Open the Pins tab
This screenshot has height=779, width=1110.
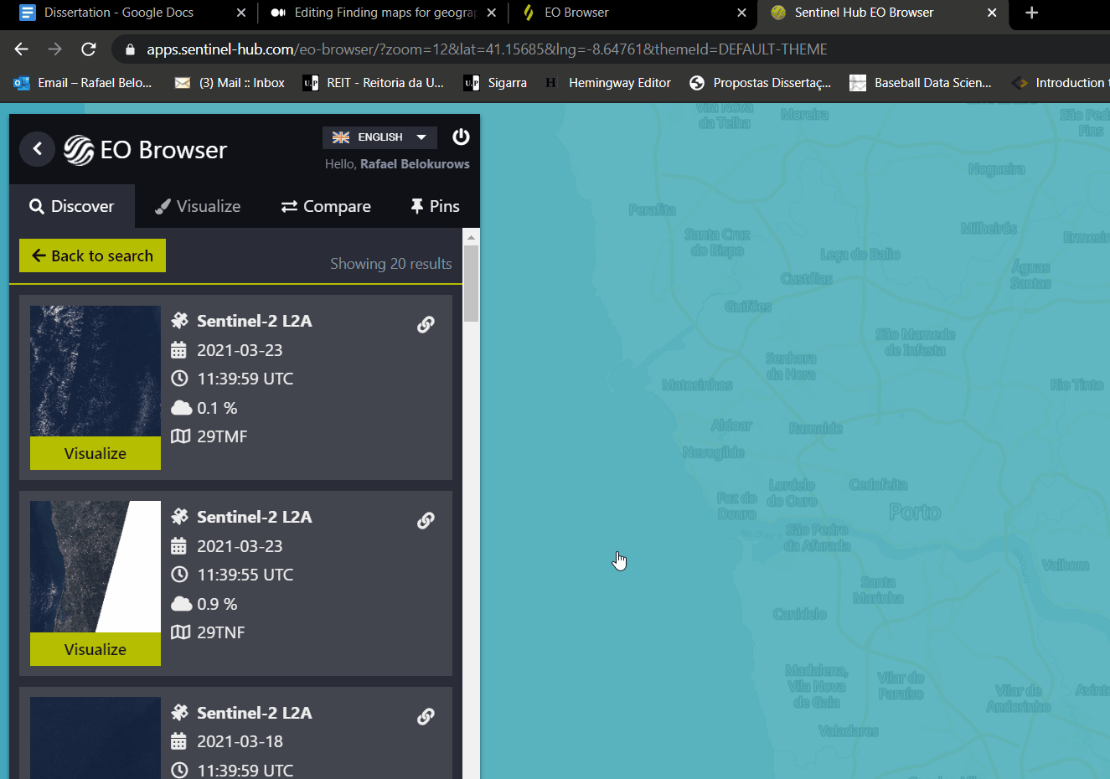(x=434, y=206)
